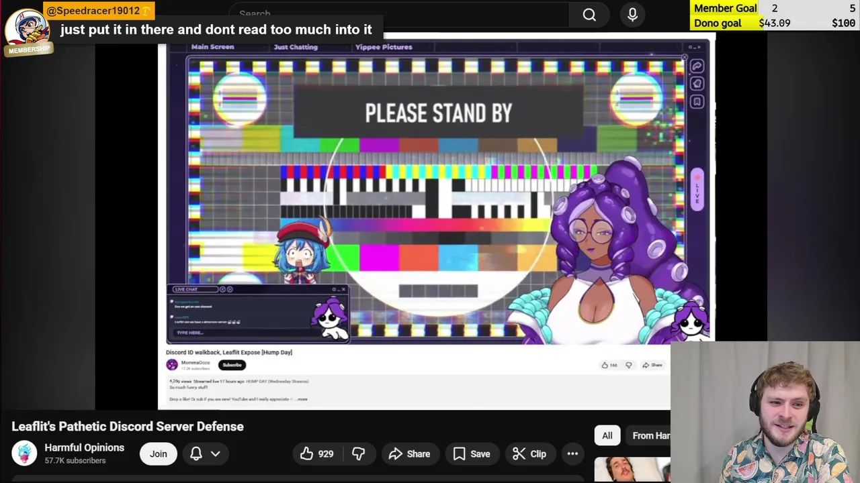Click the search magnifier icon
Screen dimensions: 860x483
(x=589, y=15)
